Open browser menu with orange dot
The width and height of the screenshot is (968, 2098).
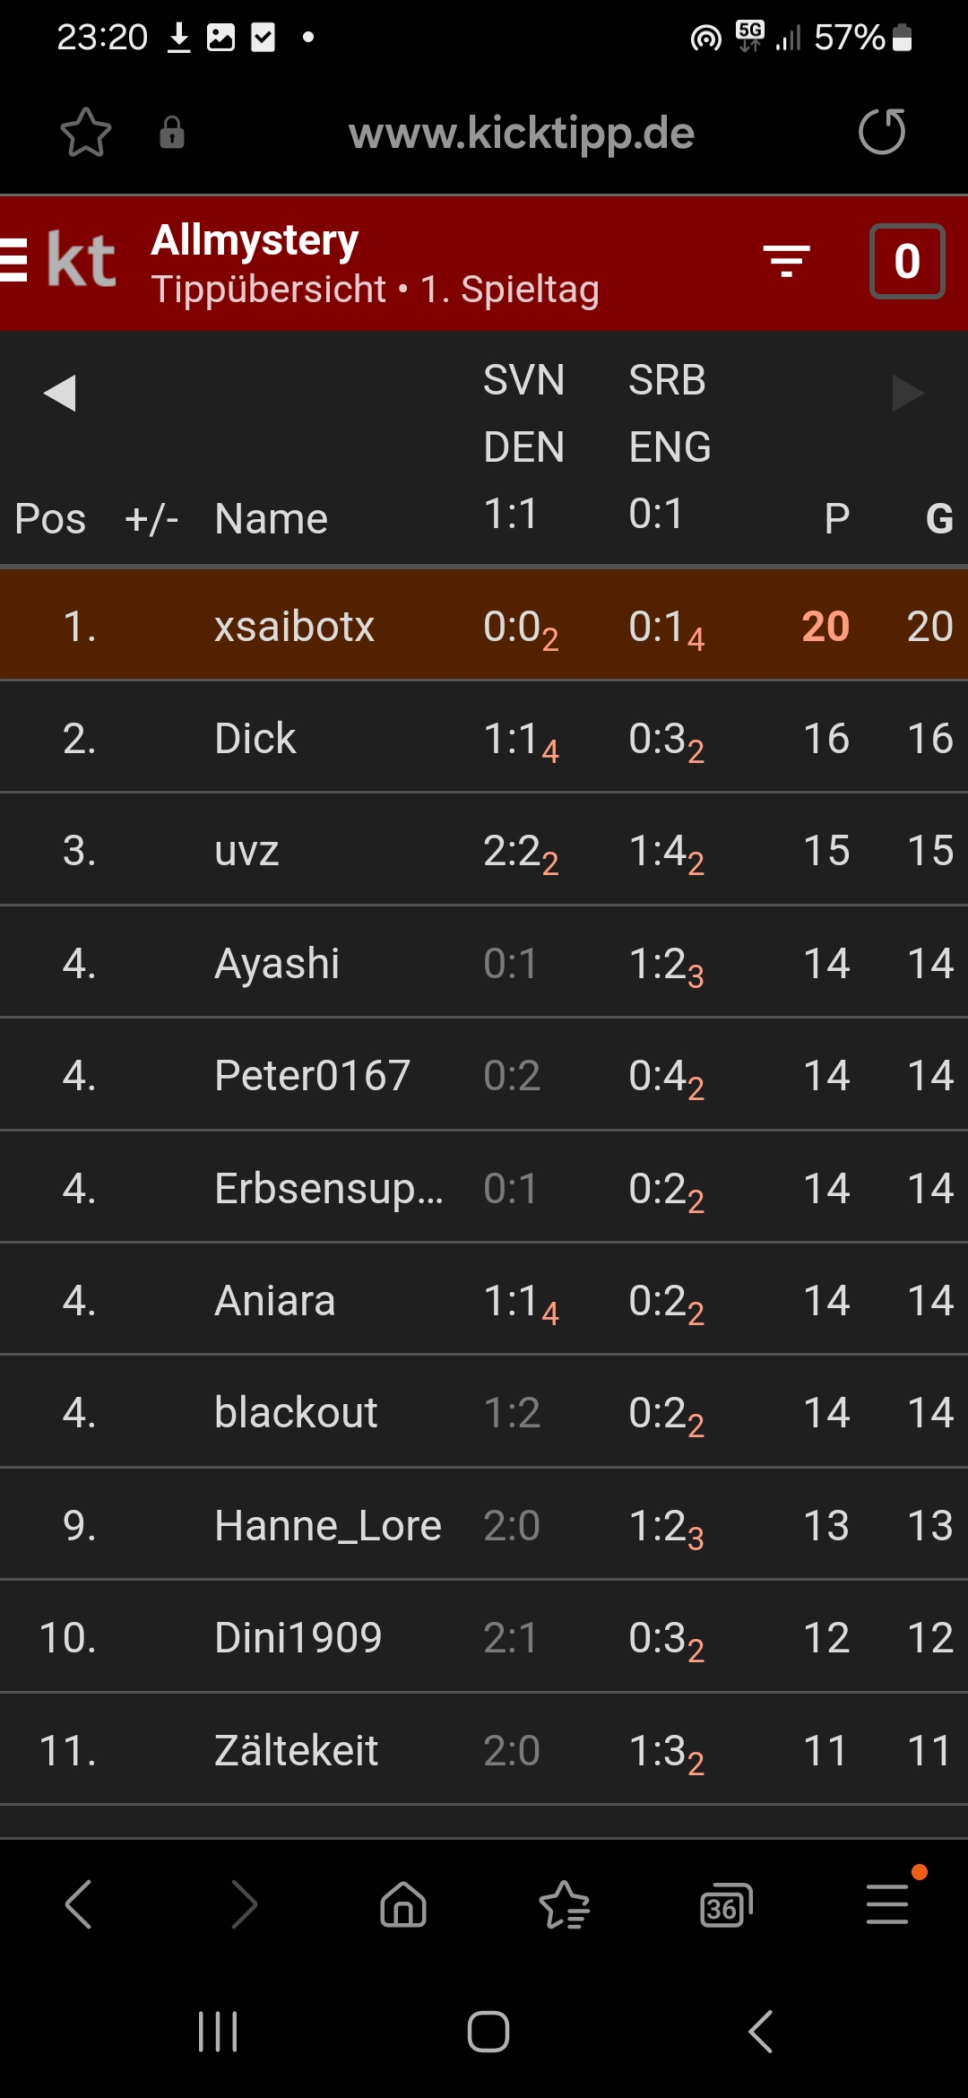[887, 1904]
